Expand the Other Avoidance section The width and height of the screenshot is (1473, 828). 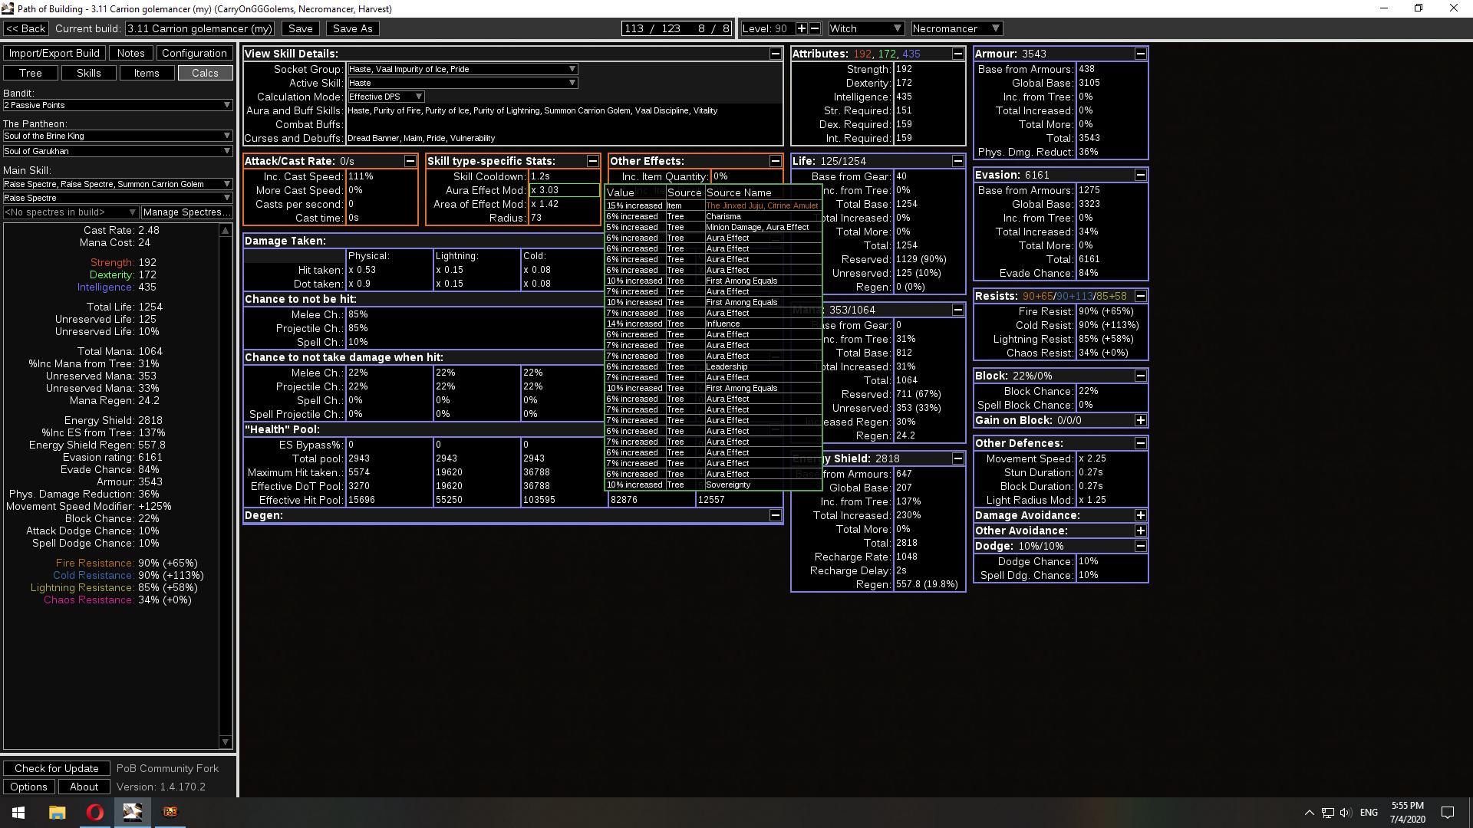click(1140, 531)
